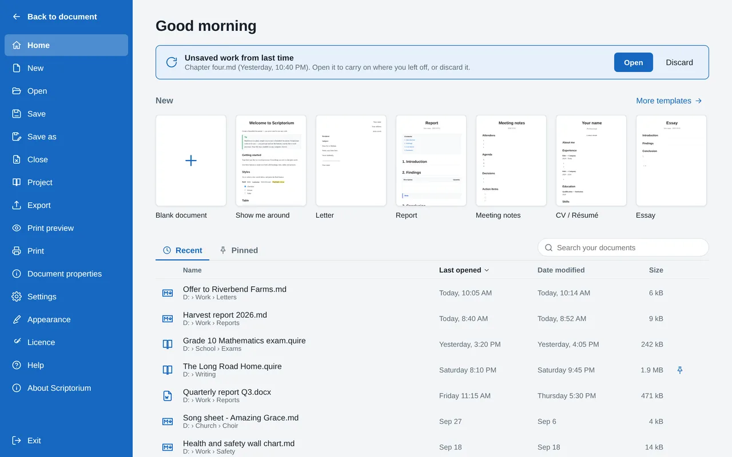Open the More templates link

click(669, 101)
